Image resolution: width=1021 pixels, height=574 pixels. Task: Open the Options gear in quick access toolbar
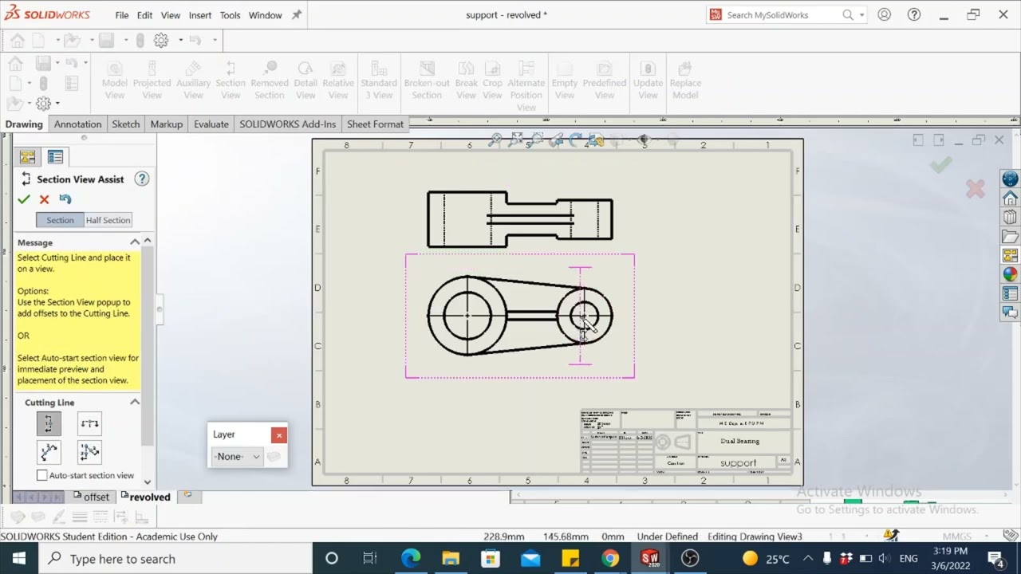pyautogui.click(x=161, y=40)
